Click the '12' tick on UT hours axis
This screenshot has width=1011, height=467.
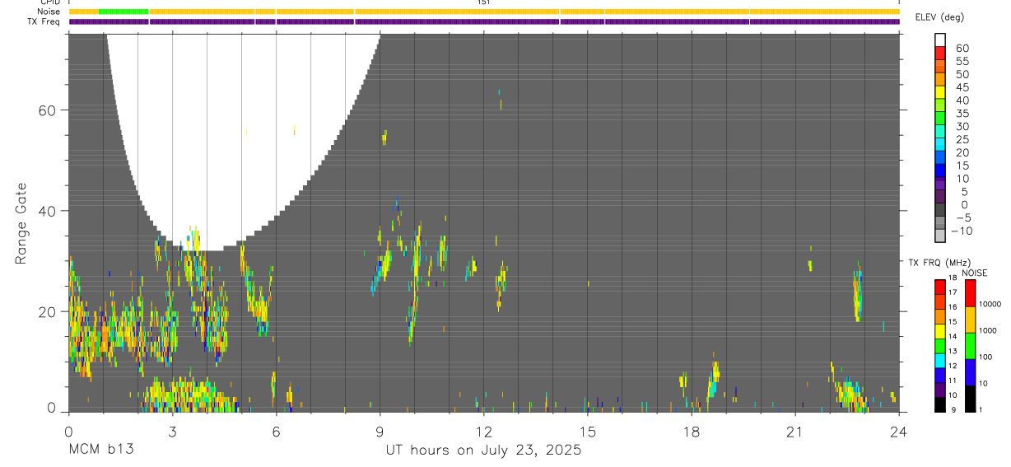tap(483, 432)
